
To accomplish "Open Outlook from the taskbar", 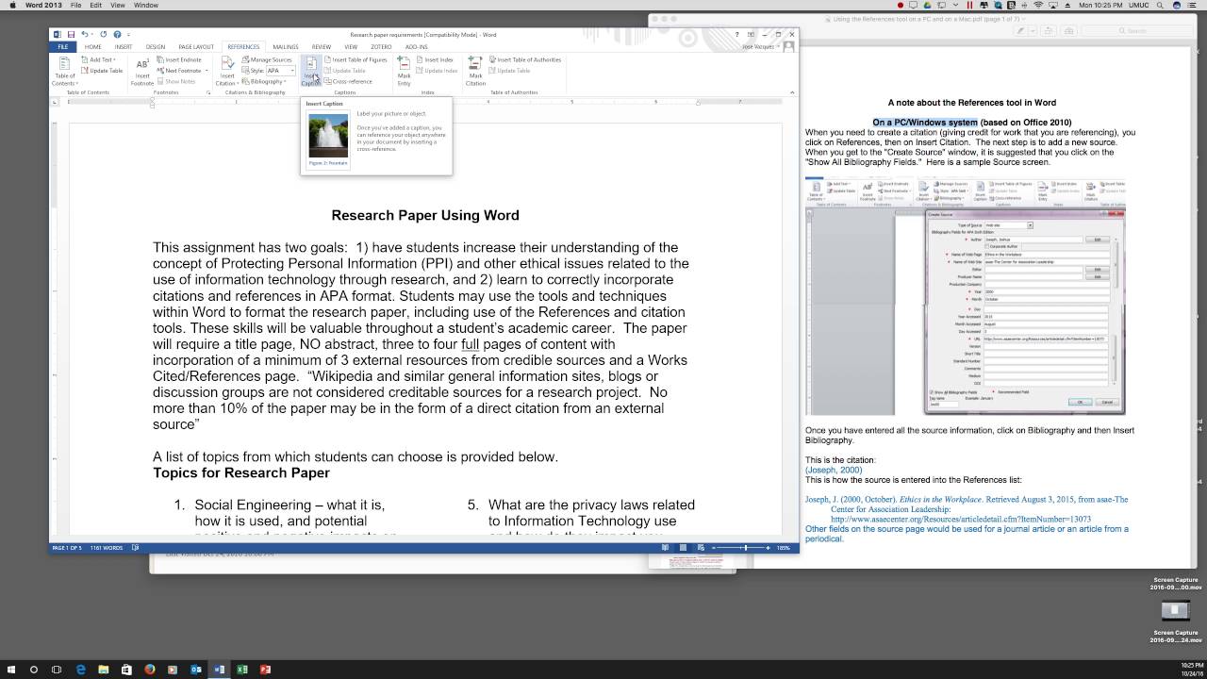I will coord(196,670).
